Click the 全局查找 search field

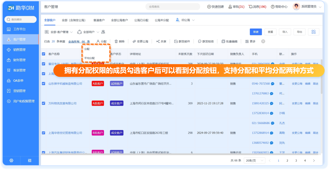click(x=173, y=7)
